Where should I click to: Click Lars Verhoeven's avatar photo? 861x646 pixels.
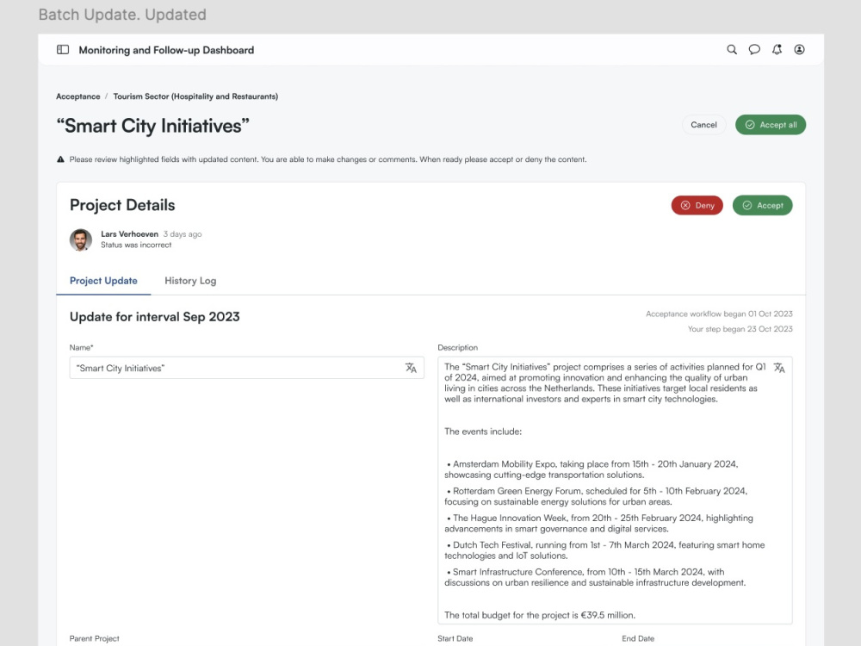tap(81, 239)
